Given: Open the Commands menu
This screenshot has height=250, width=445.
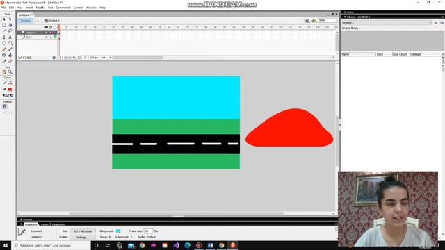Looking at the screenshot, I should click(63, 8).
